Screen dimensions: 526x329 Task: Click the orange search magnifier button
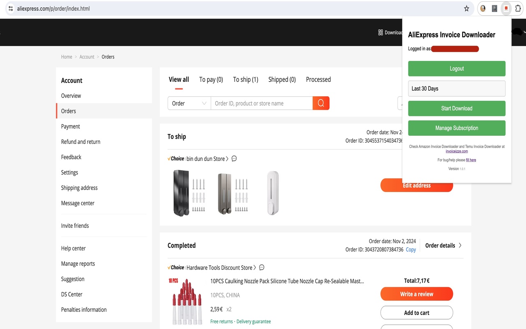point(321,103)
